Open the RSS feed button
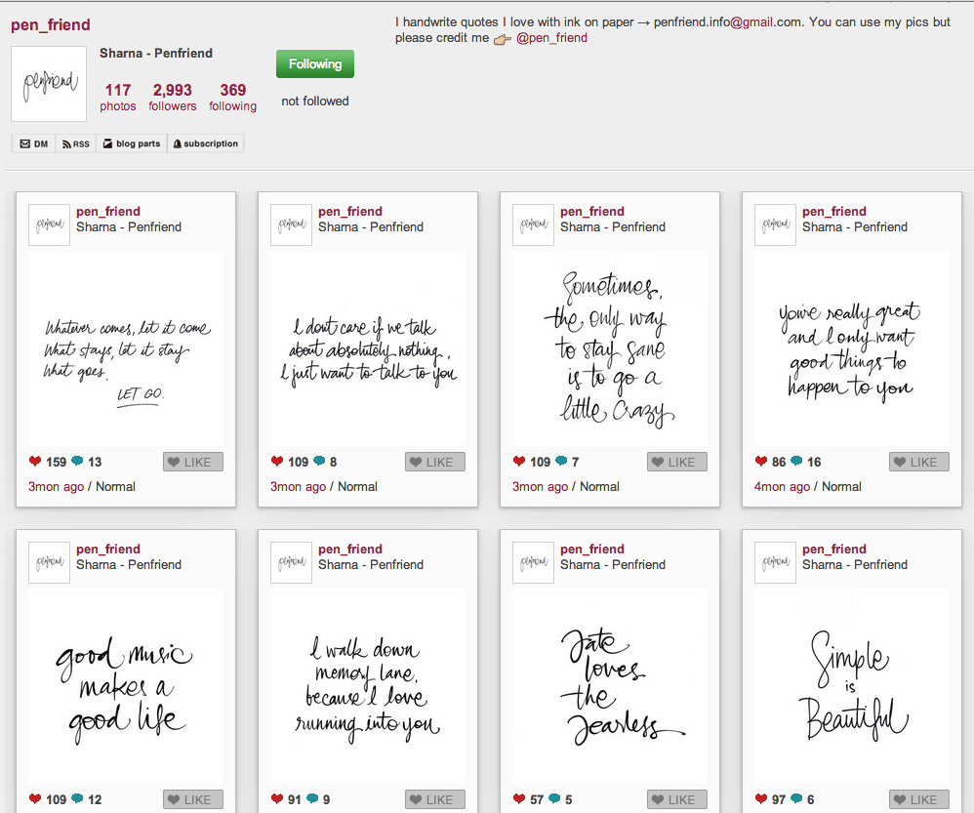The height and width of the screenshot is (813, 974). [76, 143]
